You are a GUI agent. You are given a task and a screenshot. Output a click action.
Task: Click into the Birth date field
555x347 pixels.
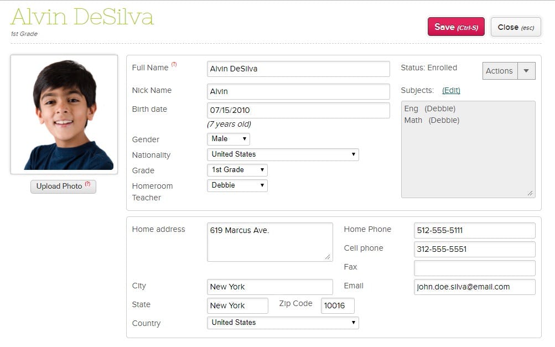click(x=298, y=110)
